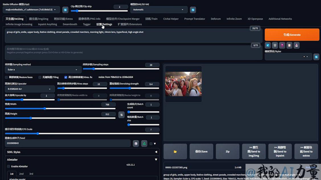This screenshot has height=180, width=321.
Task: Open the Additional Networks tab
Action: coord(280,19)
